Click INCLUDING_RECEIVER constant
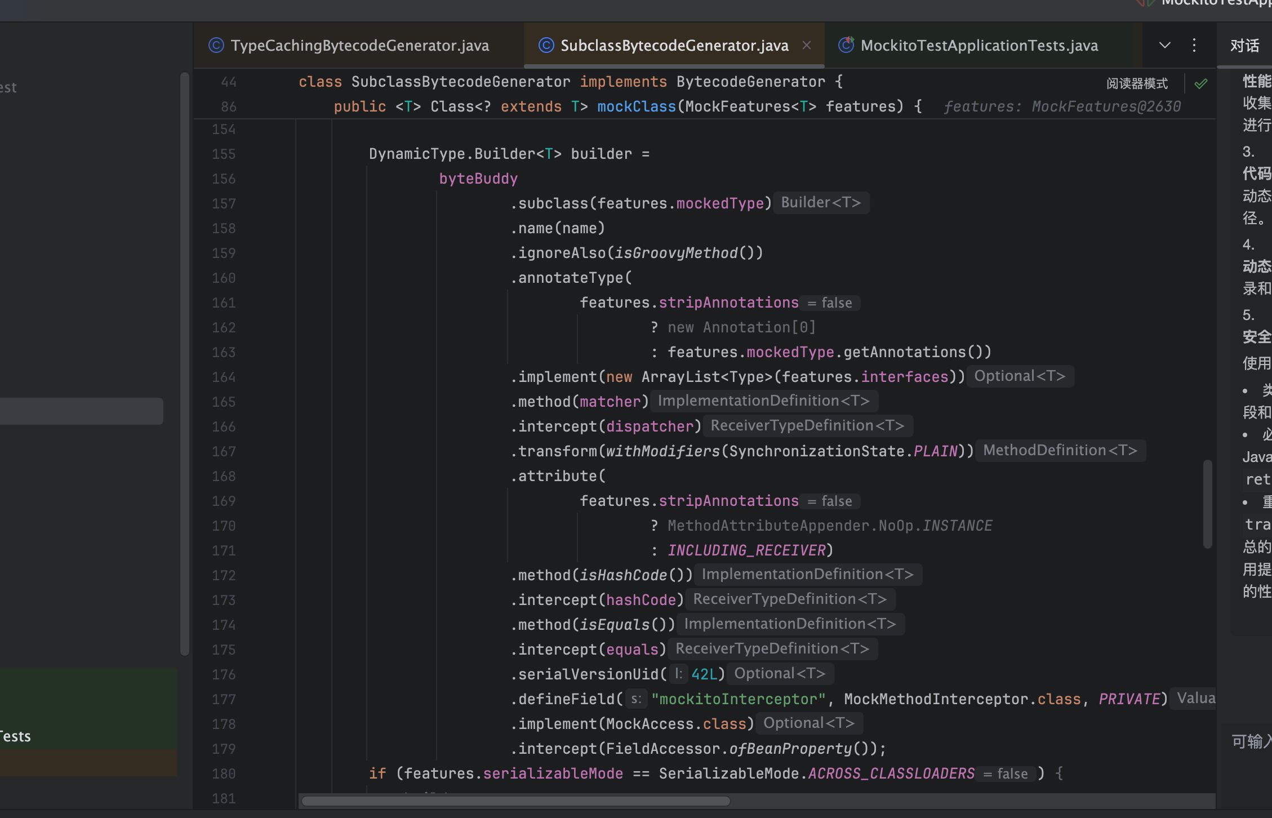Viewport: 1272px width, 818px height. (x=746, y=550)
